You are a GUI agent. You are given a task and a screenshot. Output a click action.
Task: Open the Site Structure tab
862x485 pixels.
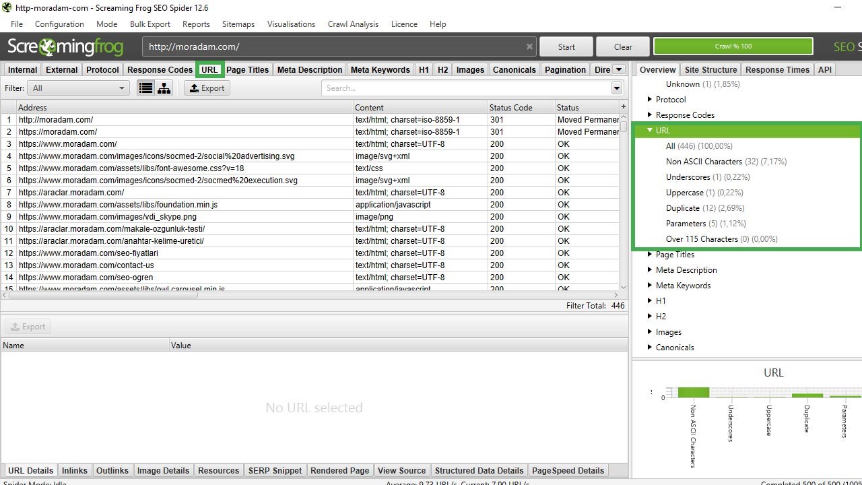710,69
